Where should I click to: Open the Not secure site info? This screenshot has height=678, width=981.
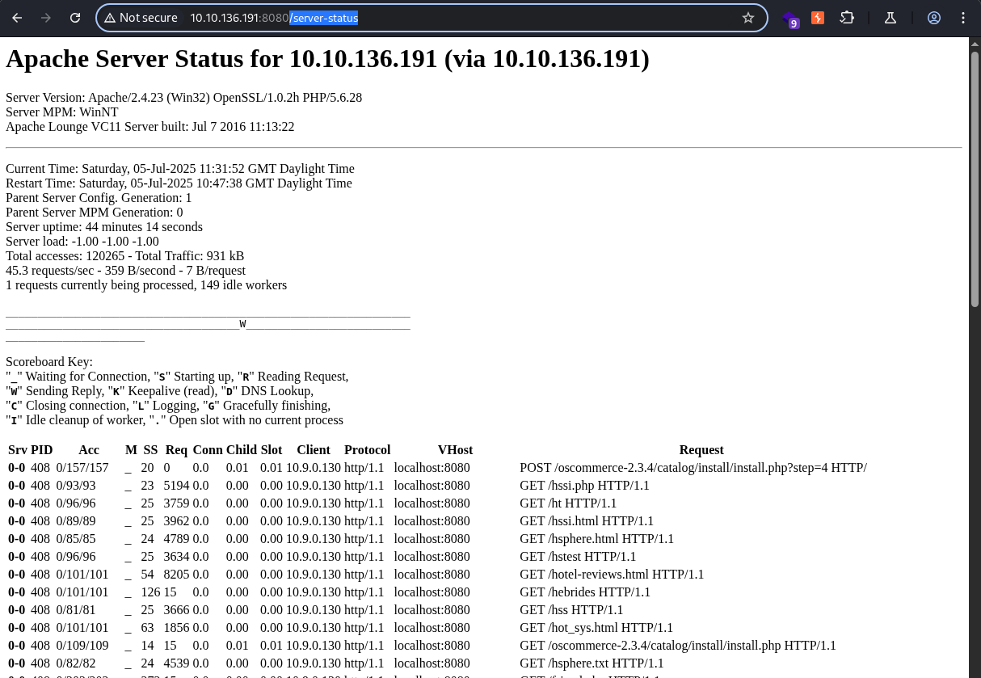(141, 18)
